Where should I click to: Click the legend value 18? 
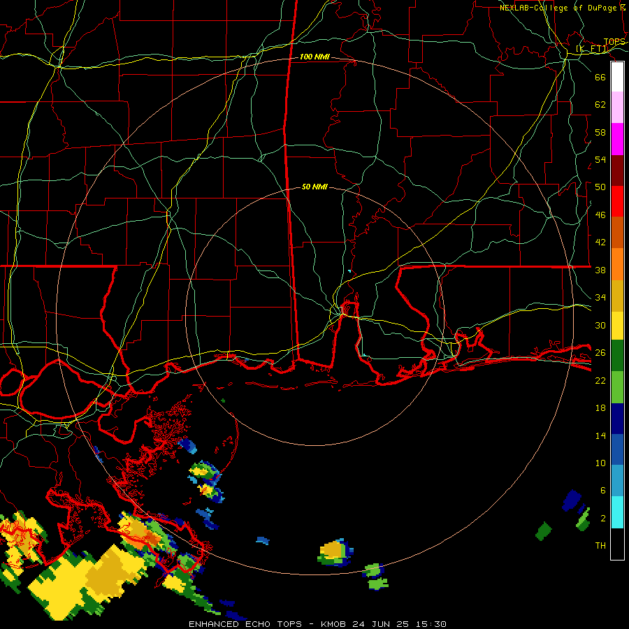tap(600, 408)
